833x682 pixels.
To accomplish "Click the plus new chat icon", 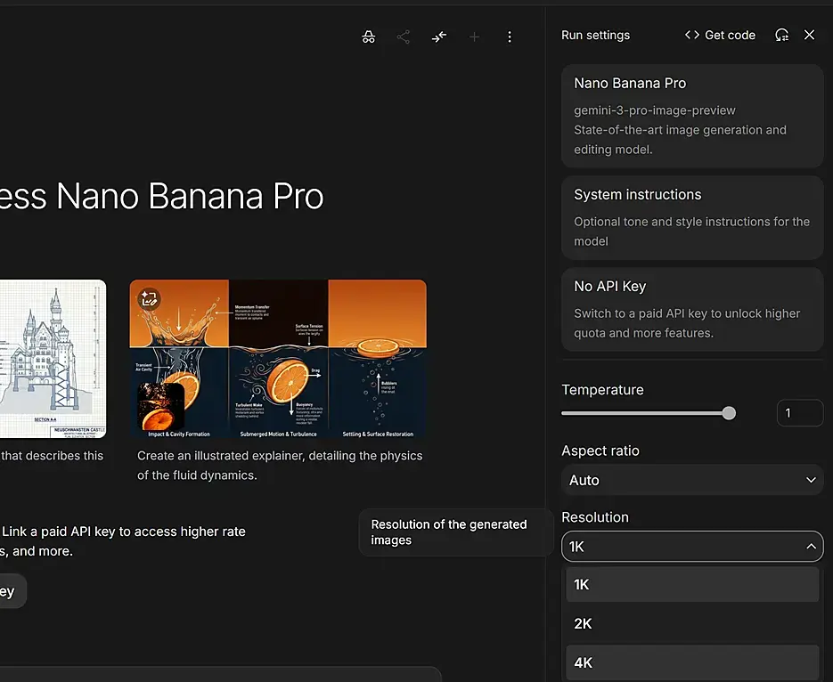I will pyautogui.click(x=474, y=37).
